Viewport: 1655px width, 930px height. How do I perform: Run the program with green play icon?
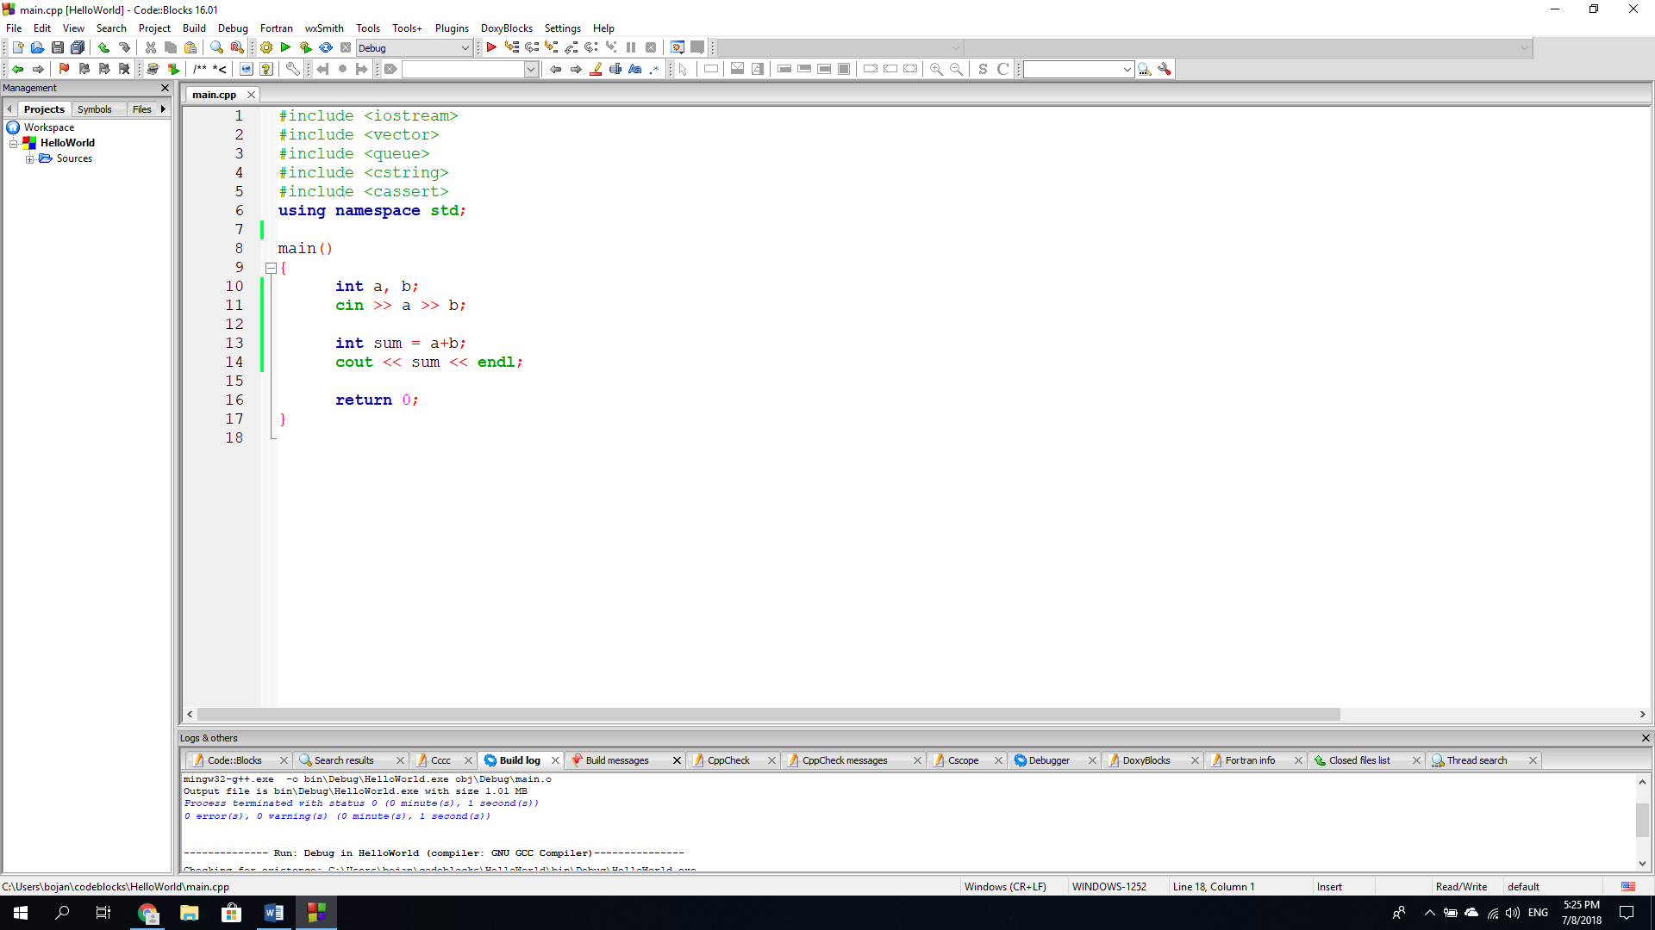click(x=285, y=48)
